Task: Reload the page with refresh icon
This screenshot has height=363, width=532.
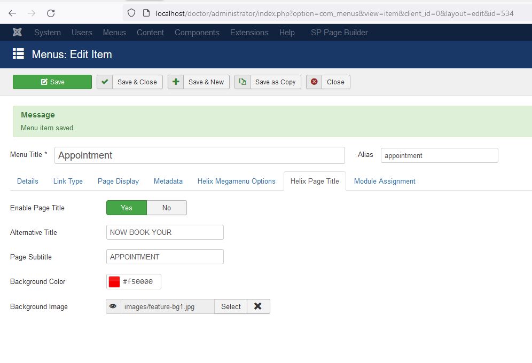Action: pyautogui.click(x=51, y=13)
